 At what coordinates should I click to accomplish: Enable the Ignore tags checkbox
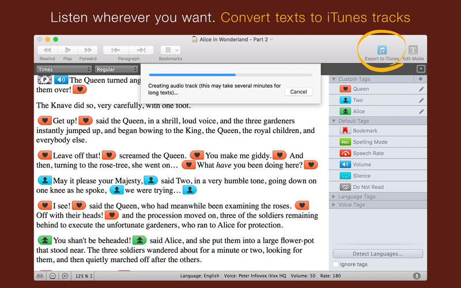pyautogui.click(x=335, y=264)
